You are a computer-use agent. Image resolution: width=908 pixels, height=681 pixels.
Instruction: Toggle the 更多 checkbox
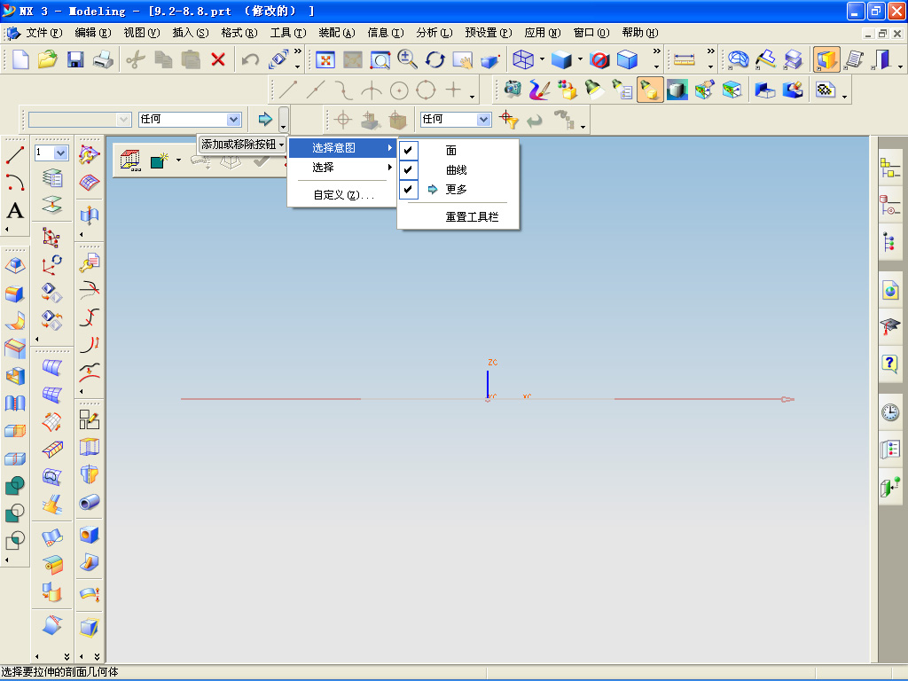tap(408, 189)
